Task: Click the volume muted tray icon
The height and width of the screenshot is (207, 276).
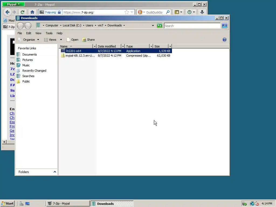Action: [257, 204]
